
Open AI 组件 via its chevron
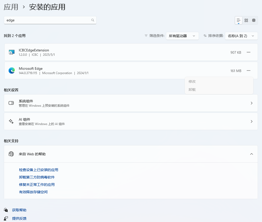[x=252, y=121]
